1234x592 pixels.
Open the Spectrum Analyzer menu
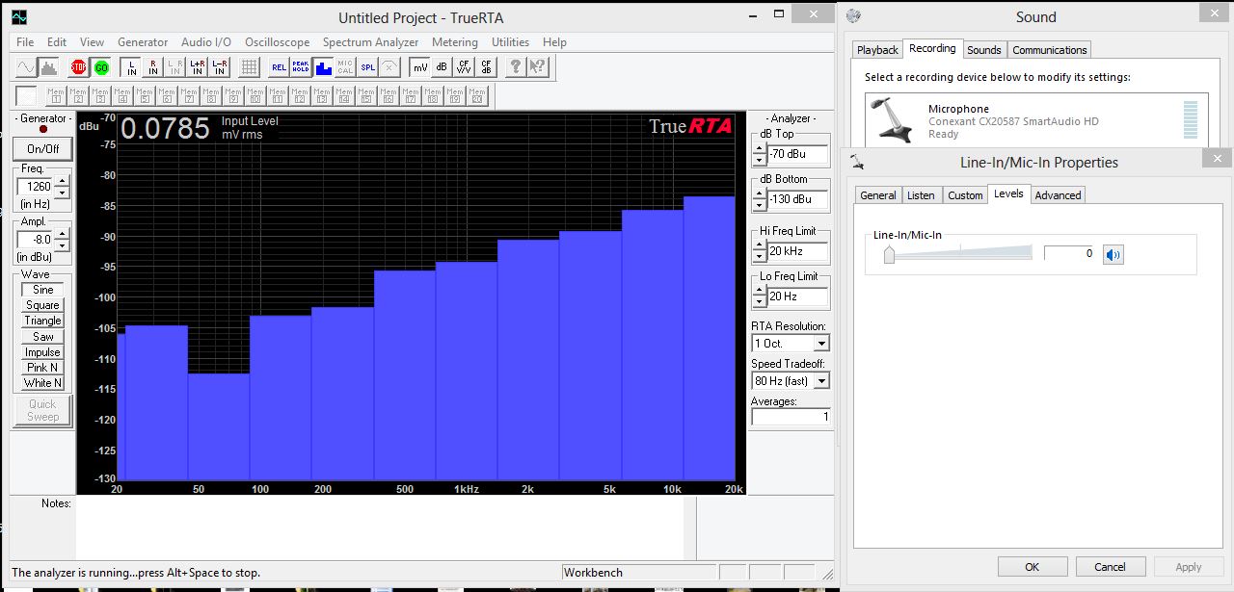pos(370,42)
